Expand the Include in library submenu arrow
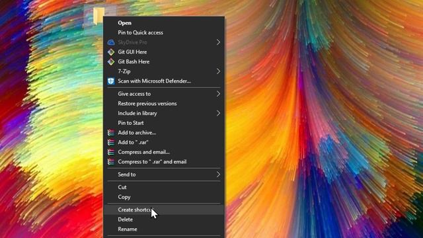 click(218, 113)
